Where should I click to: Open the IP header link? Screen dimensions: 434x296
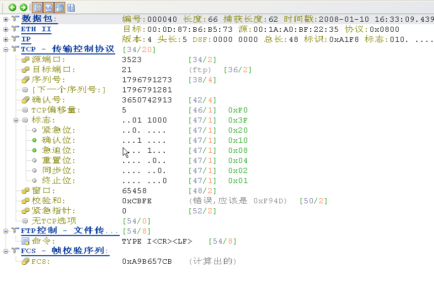click(26, 39)
